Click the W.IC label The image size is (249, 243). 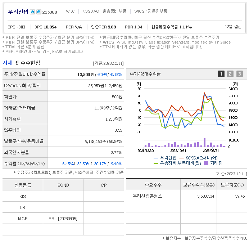click(70, 11)
